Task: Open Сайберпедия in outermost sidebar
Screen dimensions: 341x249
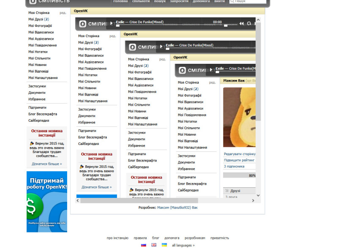Action: click(x=39, y=120)
